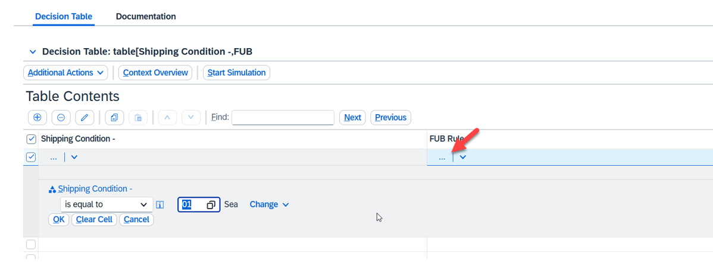Switch to the Documentation tab
Screen dimensions: 713x268
146,17
